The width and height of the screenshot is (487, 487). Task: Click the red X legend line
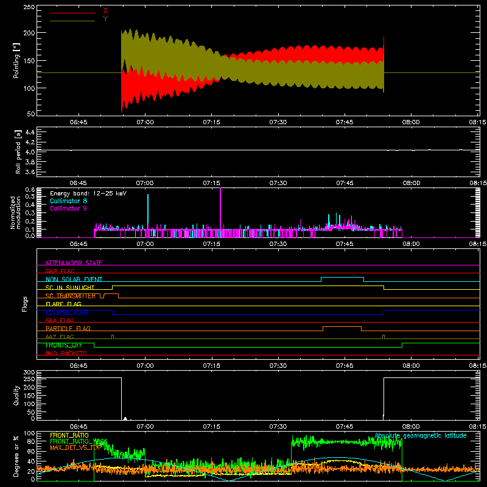tap(72, 13)
